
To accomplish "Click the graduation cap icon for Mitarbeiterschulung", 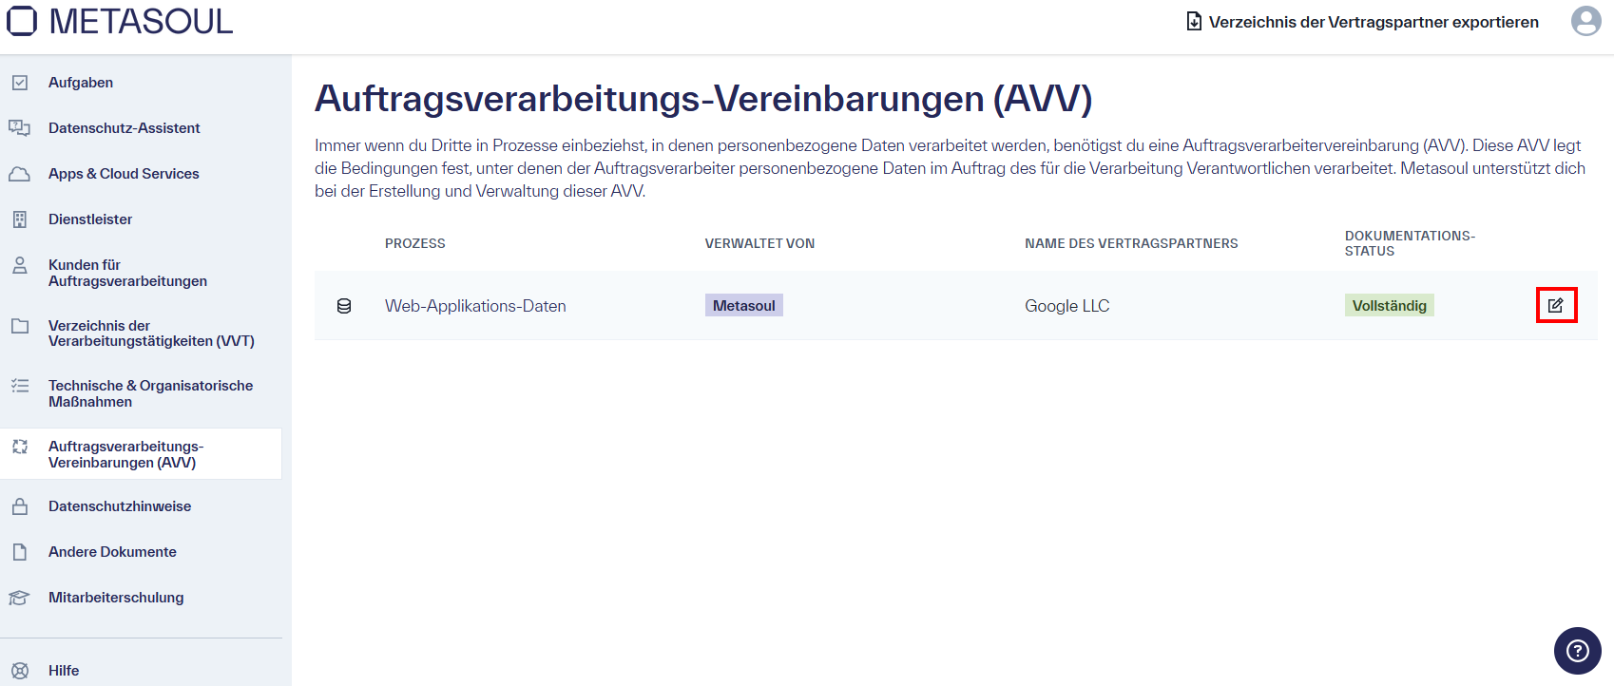I will 20,598.
